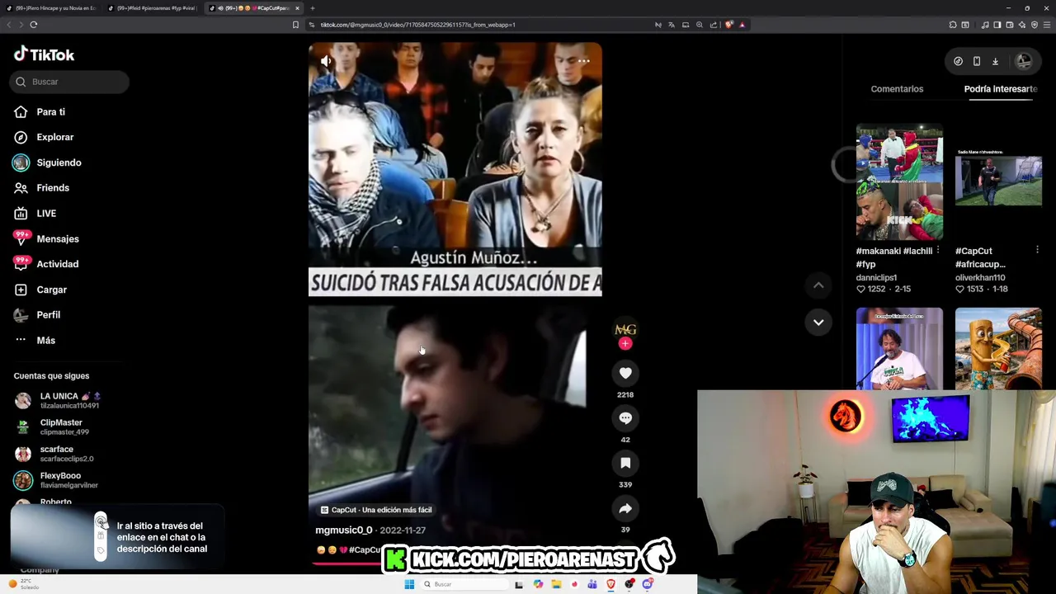Open the taskbar weather widget

point(23,584)
